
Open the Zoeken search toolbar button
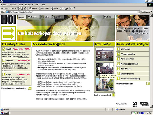(x=33, y=9)
